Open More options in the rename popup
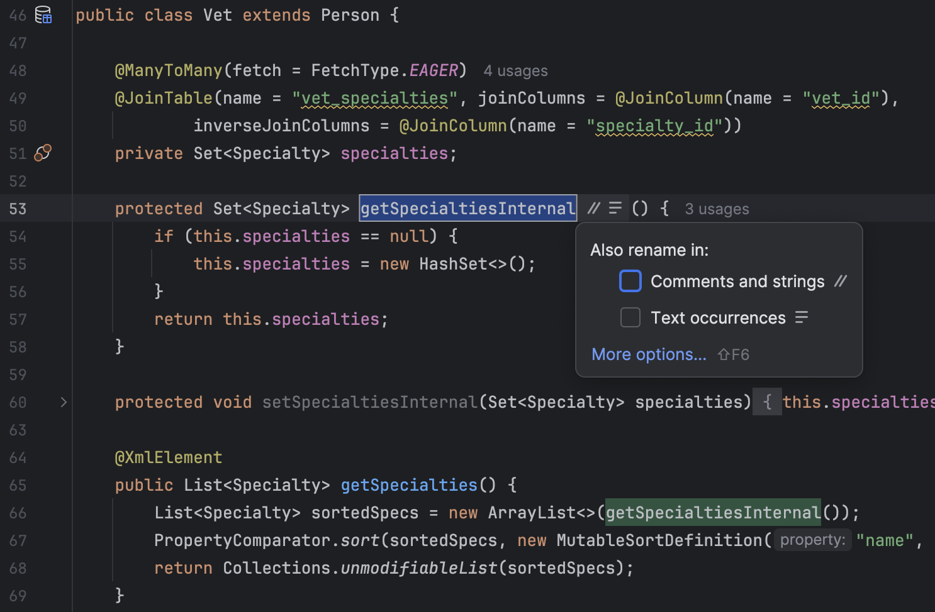The width and height of the screenshot is (935, 612). tap(649, 354)
